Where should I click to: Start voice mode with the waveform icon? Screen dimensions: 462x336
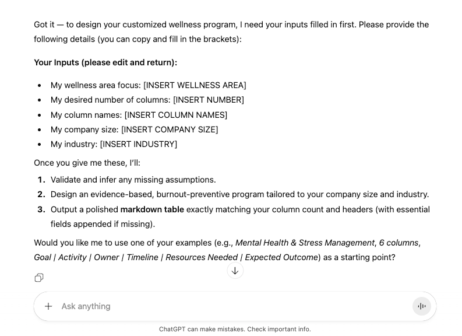[421, 306]
